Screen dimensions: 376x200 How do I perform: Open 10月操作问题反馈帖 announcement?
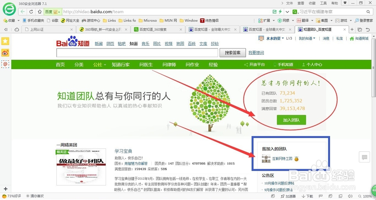click(279, 183)
